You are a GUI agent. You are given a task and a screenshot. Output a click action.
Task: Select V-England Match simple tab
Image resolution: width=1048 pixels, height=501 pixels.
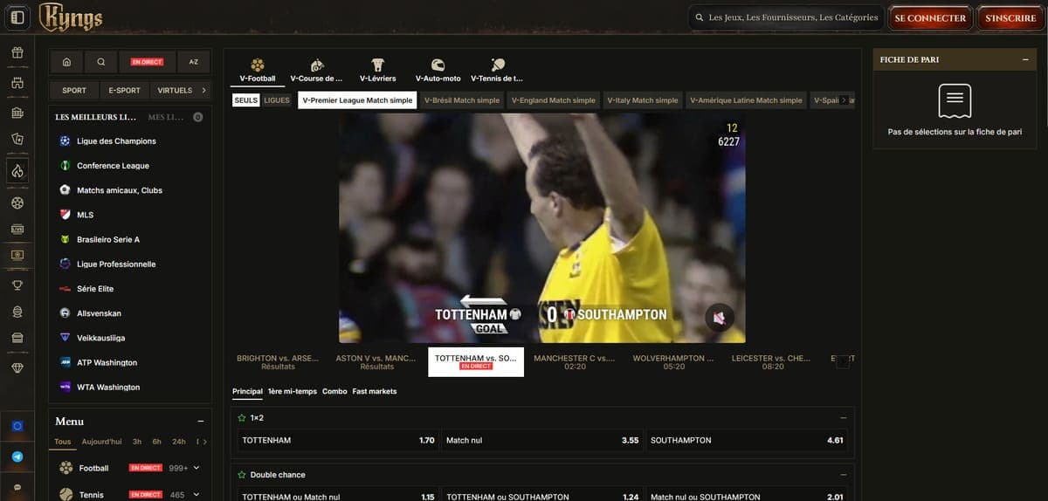point(554,100)
